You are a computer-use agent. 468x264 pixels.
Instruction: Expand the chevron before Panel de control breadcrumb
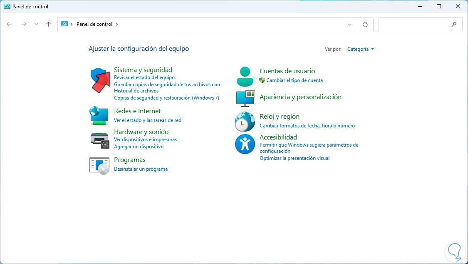tap(72, 24)
